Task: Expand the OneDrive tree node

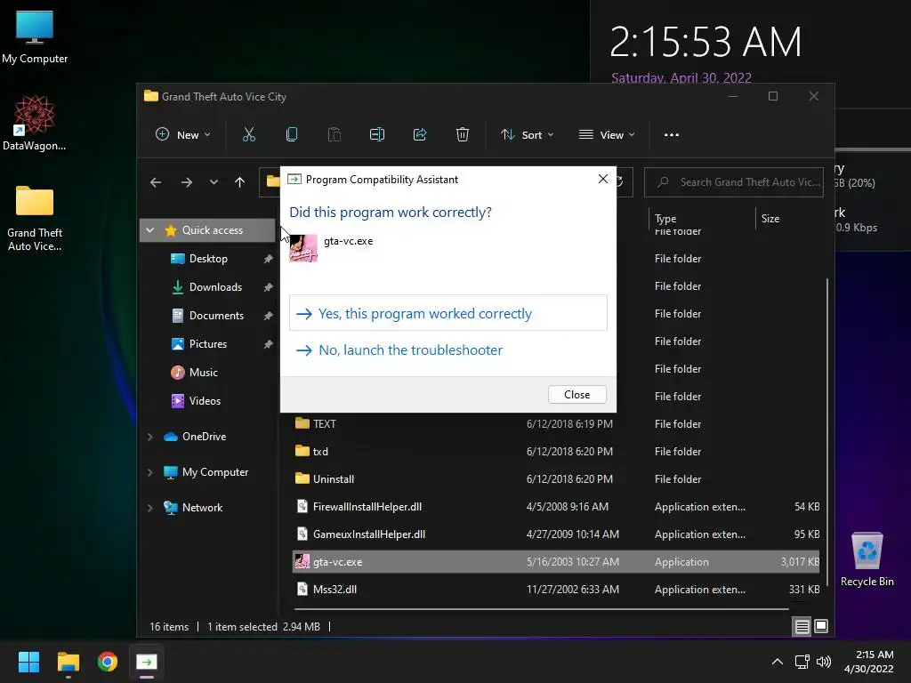Action: 150,437
